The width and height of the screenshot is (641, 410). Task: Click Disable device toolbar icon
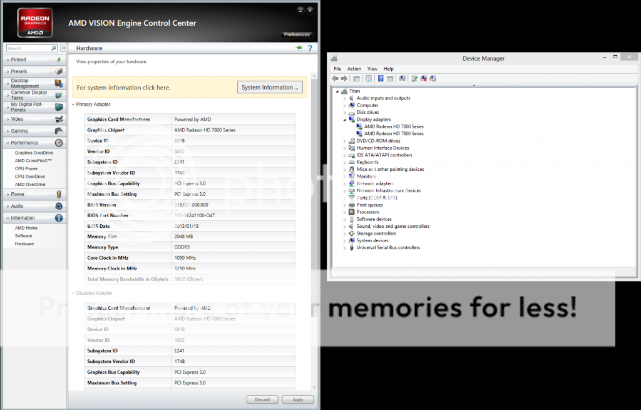coord(433,78)
